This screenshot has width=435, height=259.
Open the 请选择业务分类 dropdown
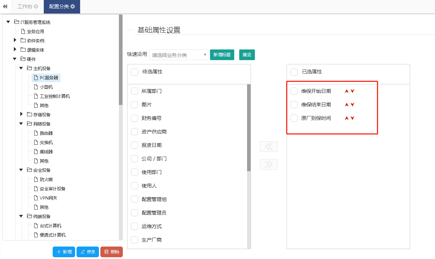point(178,55)
